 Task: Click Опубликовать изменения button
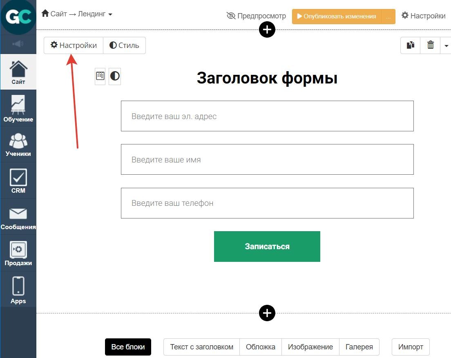point(337,16)
